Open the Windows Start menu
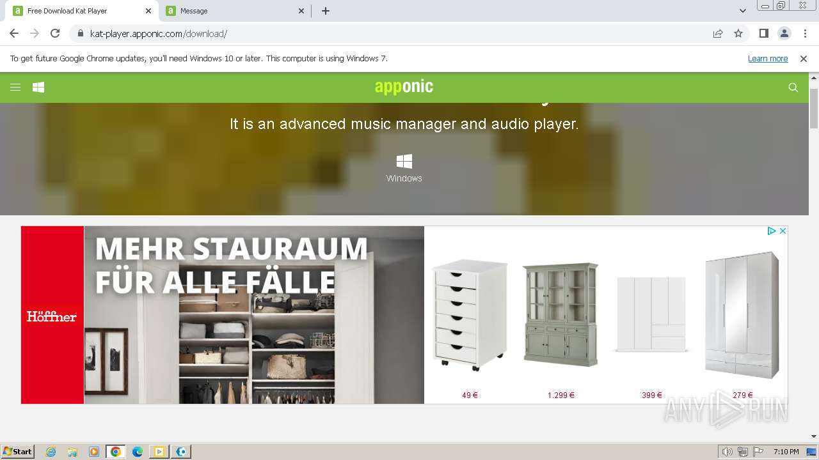 click(17, 452)
